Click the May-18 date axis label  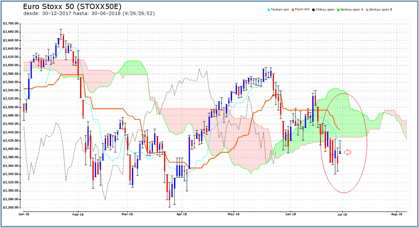234,214
